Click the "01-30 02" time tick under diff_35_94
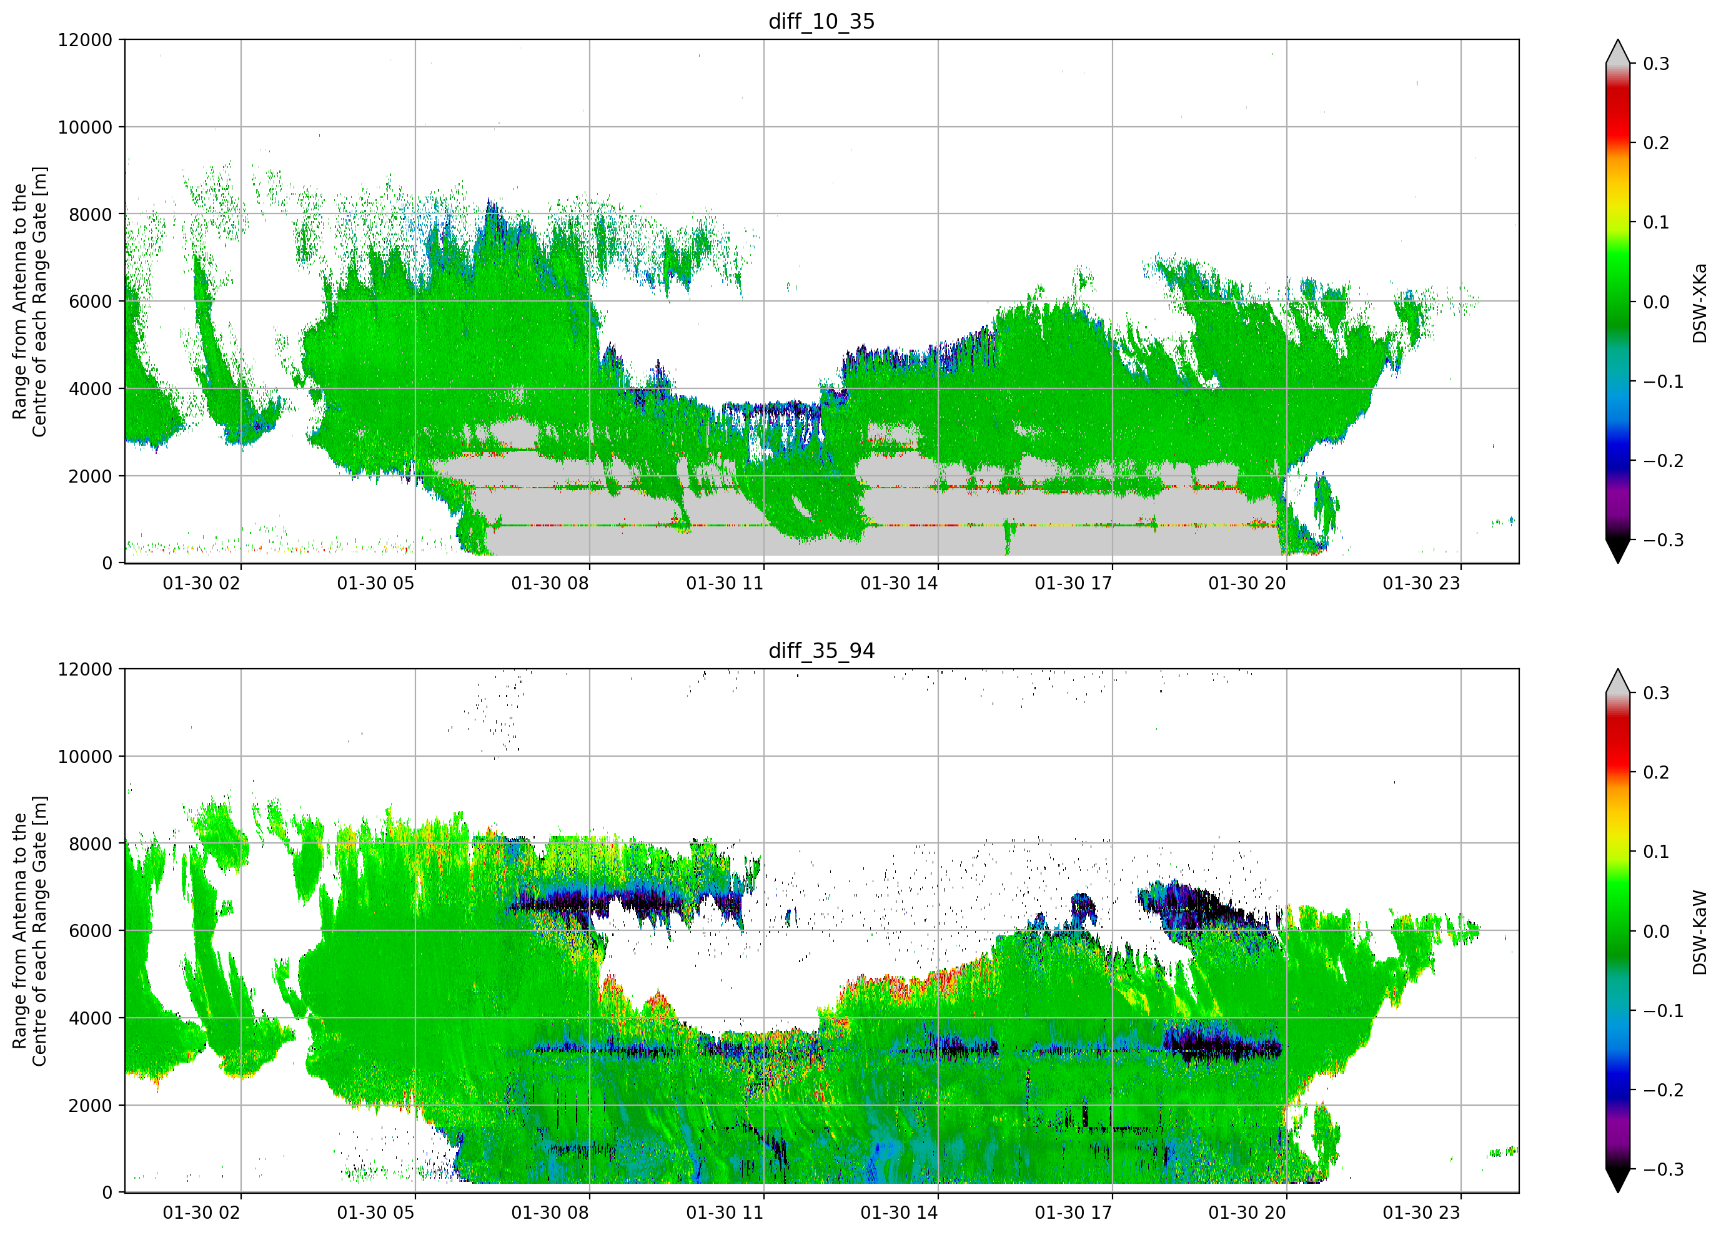The width and height of the screenshot is (1721, 1235). point(201,1213)
